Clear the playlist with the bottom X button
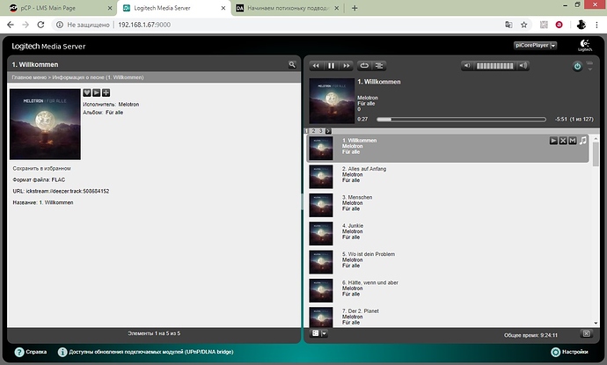 pyautogui.click(x=587, y=333)
